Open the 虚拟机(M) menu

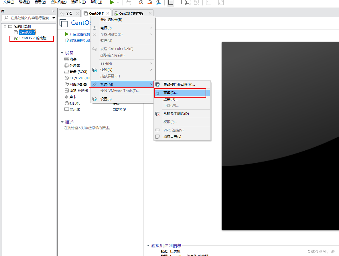coord(59,2)
